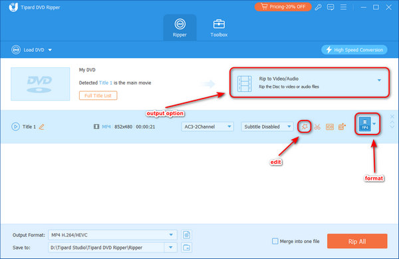Click the Full Title List button
The height and width of the screenshot is (259, 399).
point(98,95)
